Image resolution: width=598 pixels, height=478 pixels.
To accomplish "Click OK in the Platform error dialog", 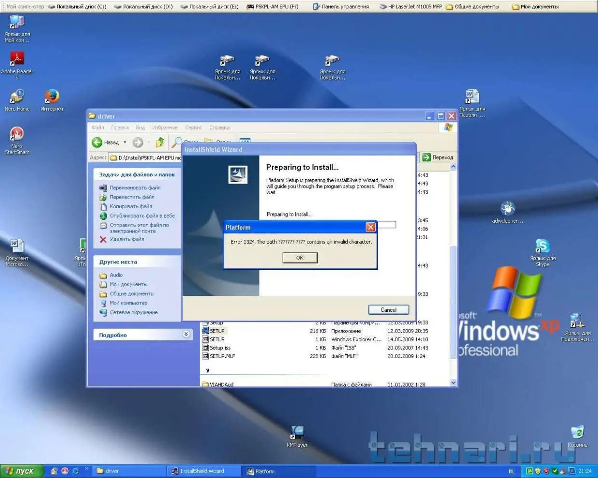I will click(x=299, y=258).
